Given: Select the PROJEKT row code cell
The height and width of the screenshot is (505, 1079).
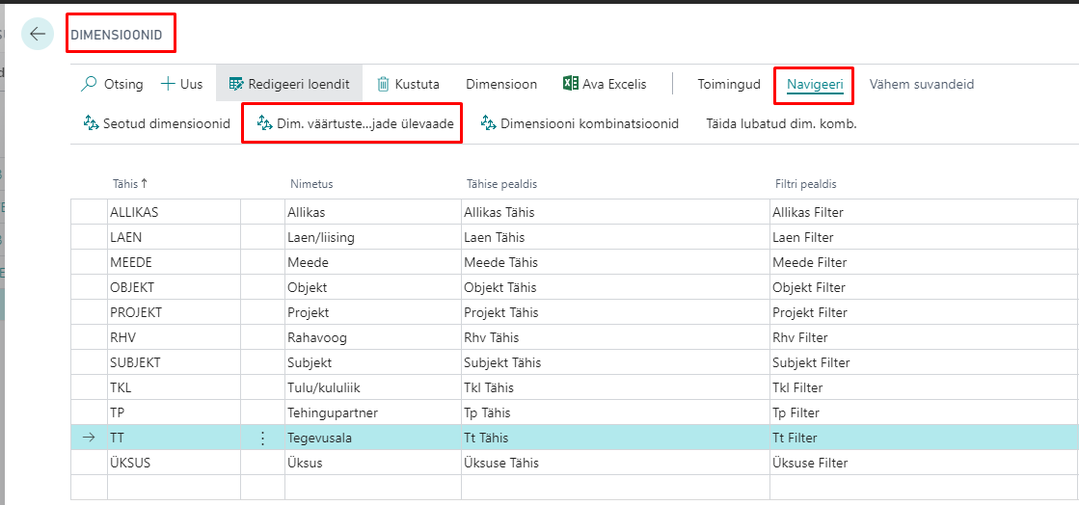Looking at the screenshot, I should [x=137, y=312].
